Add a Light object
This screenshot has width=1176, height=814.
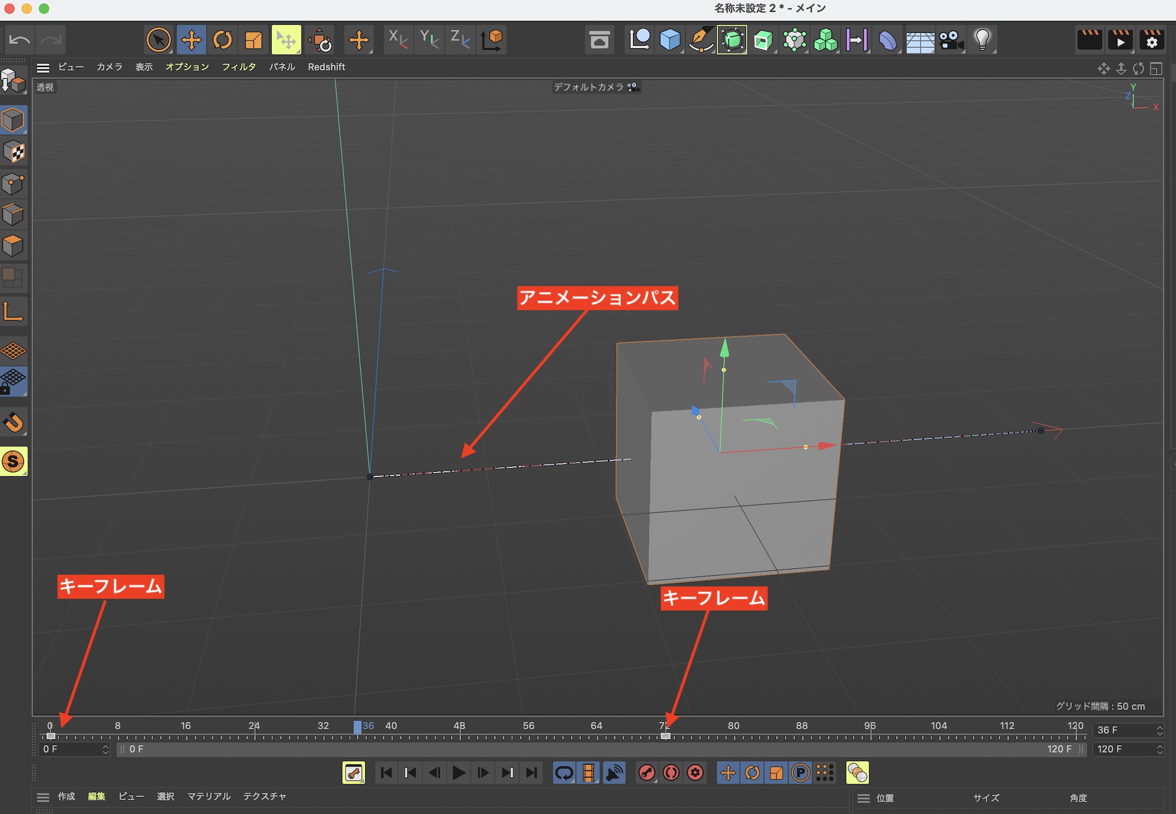[983, 40]
